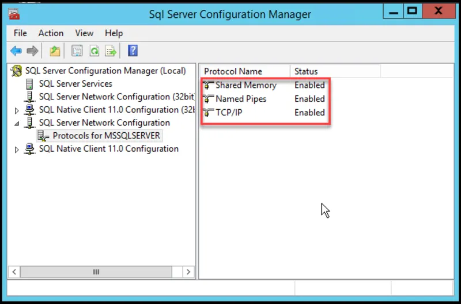461x304 pixels.
Task: Open the View menu
Action: click(84, 33)
